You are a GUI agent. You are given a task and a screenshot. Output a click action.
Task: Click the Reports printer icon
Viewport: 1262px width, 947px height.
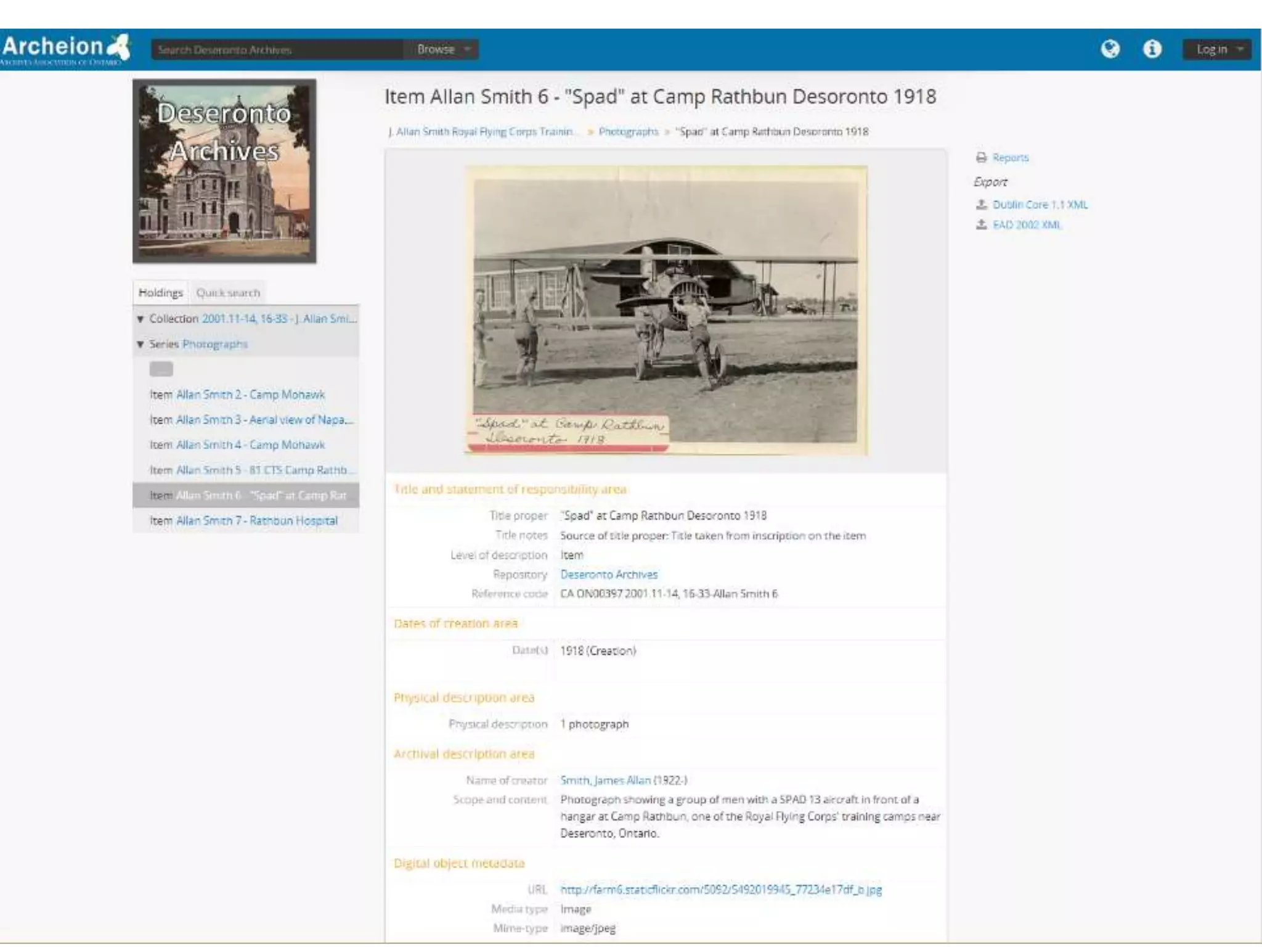[981, 158]
